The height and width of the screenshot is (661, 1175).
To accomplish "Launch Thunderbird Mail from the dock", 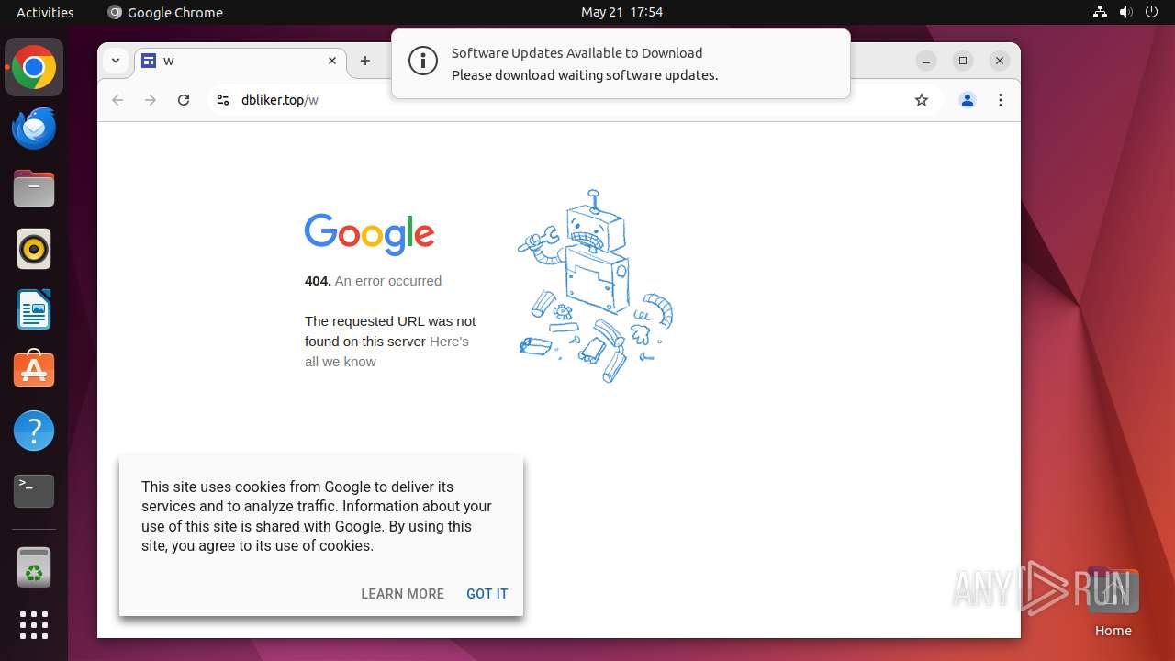I will (x=34, y=129).
